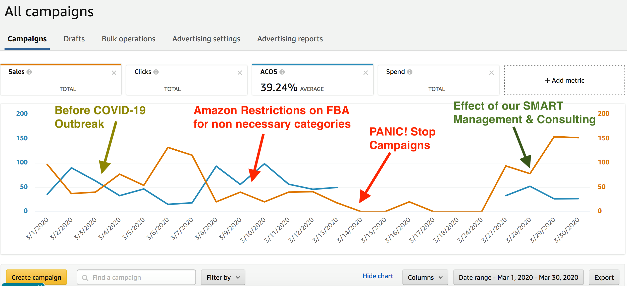Click the Add metric box
This screenshot has height=286, width=627.
(564, 80)
